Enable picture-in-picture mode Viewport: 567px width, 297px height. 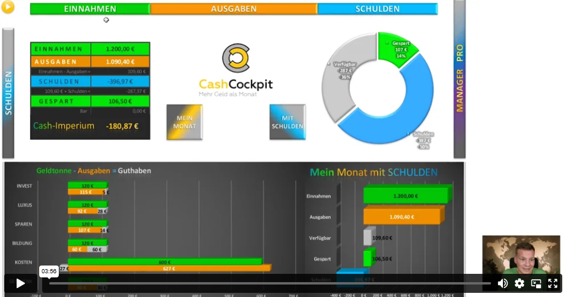[536, 283]
